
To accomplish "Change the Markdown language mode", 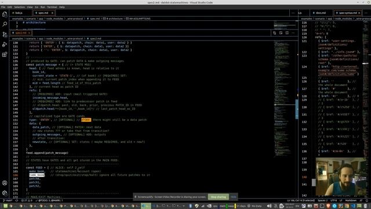I will [351, 200].
